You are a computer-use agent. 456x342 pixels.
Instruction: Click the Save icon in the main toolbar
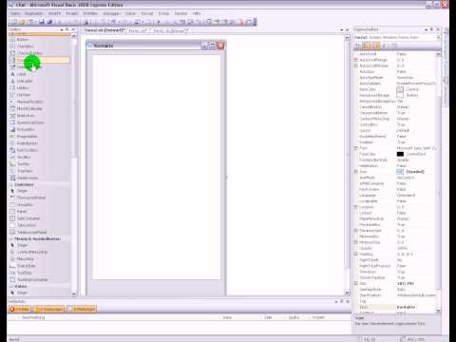point(42,22)
